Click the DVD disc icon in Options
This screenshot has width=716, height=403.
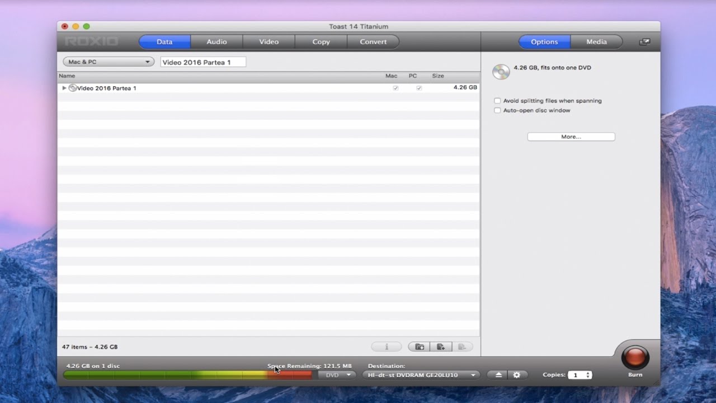tap(501, 72)
